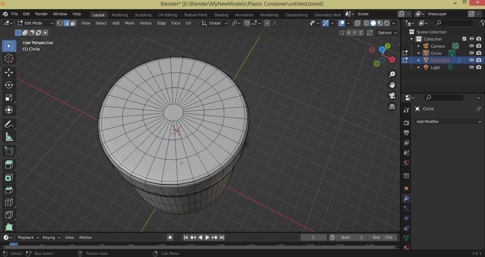Click the Marker menu in timeline
The width and height of the screenshot is (485, 257).
pos(85,237)
